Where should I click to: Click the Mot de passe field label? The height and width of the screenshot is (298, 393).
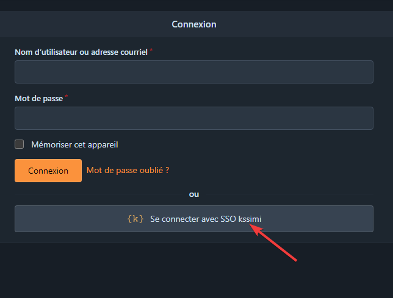[39, 99]
